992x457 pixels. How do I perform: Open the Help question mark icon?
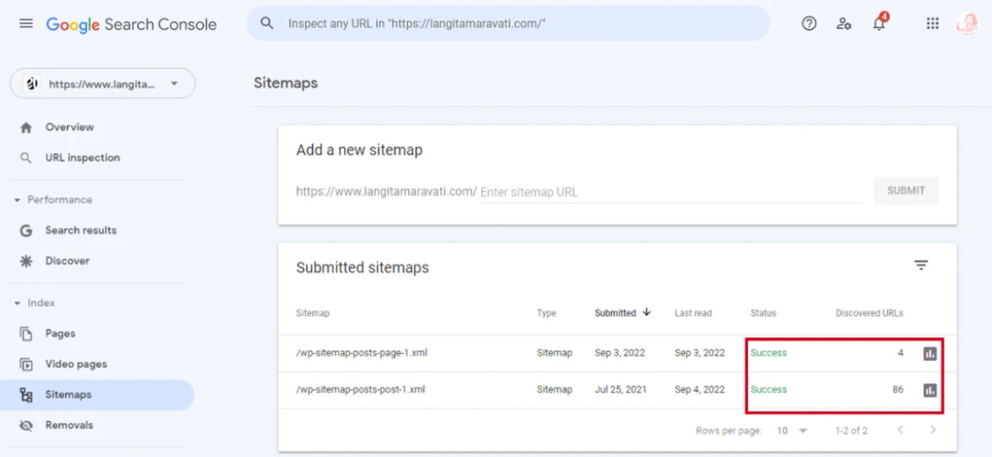809,24
